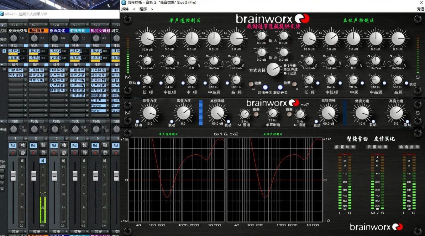Click the M solo button (独奏) in bx1
The width and height of the screenshot is (425, 236).
[x=251, y=84]
